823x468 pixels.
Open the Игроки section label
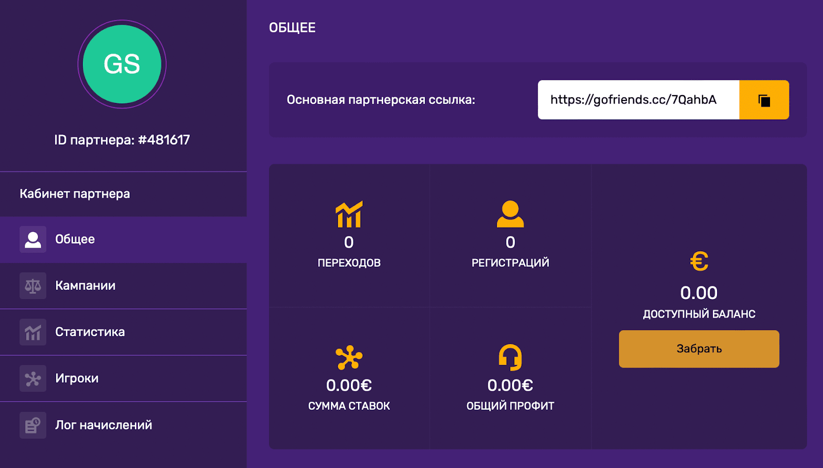[x=77, y=378]
